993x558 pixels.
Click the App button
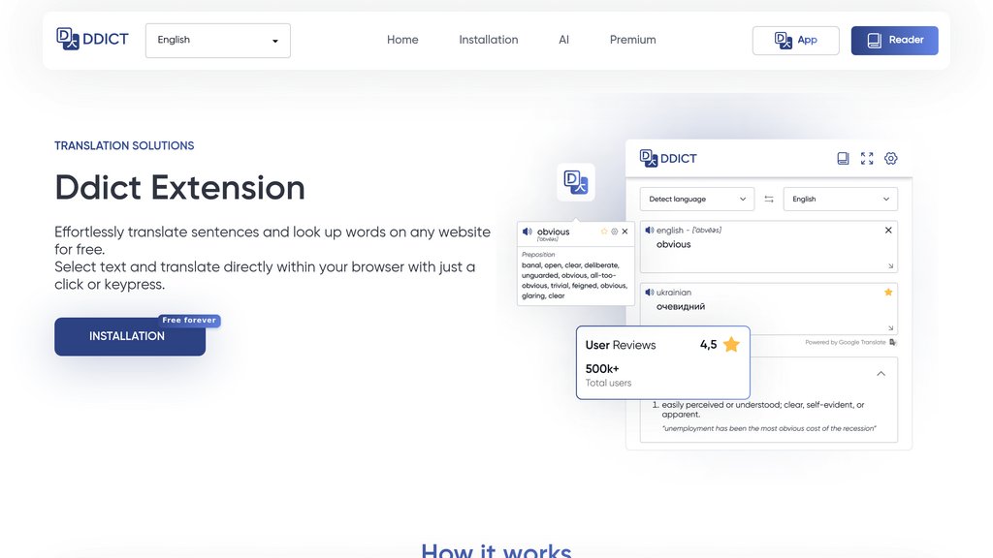[795, 41]
